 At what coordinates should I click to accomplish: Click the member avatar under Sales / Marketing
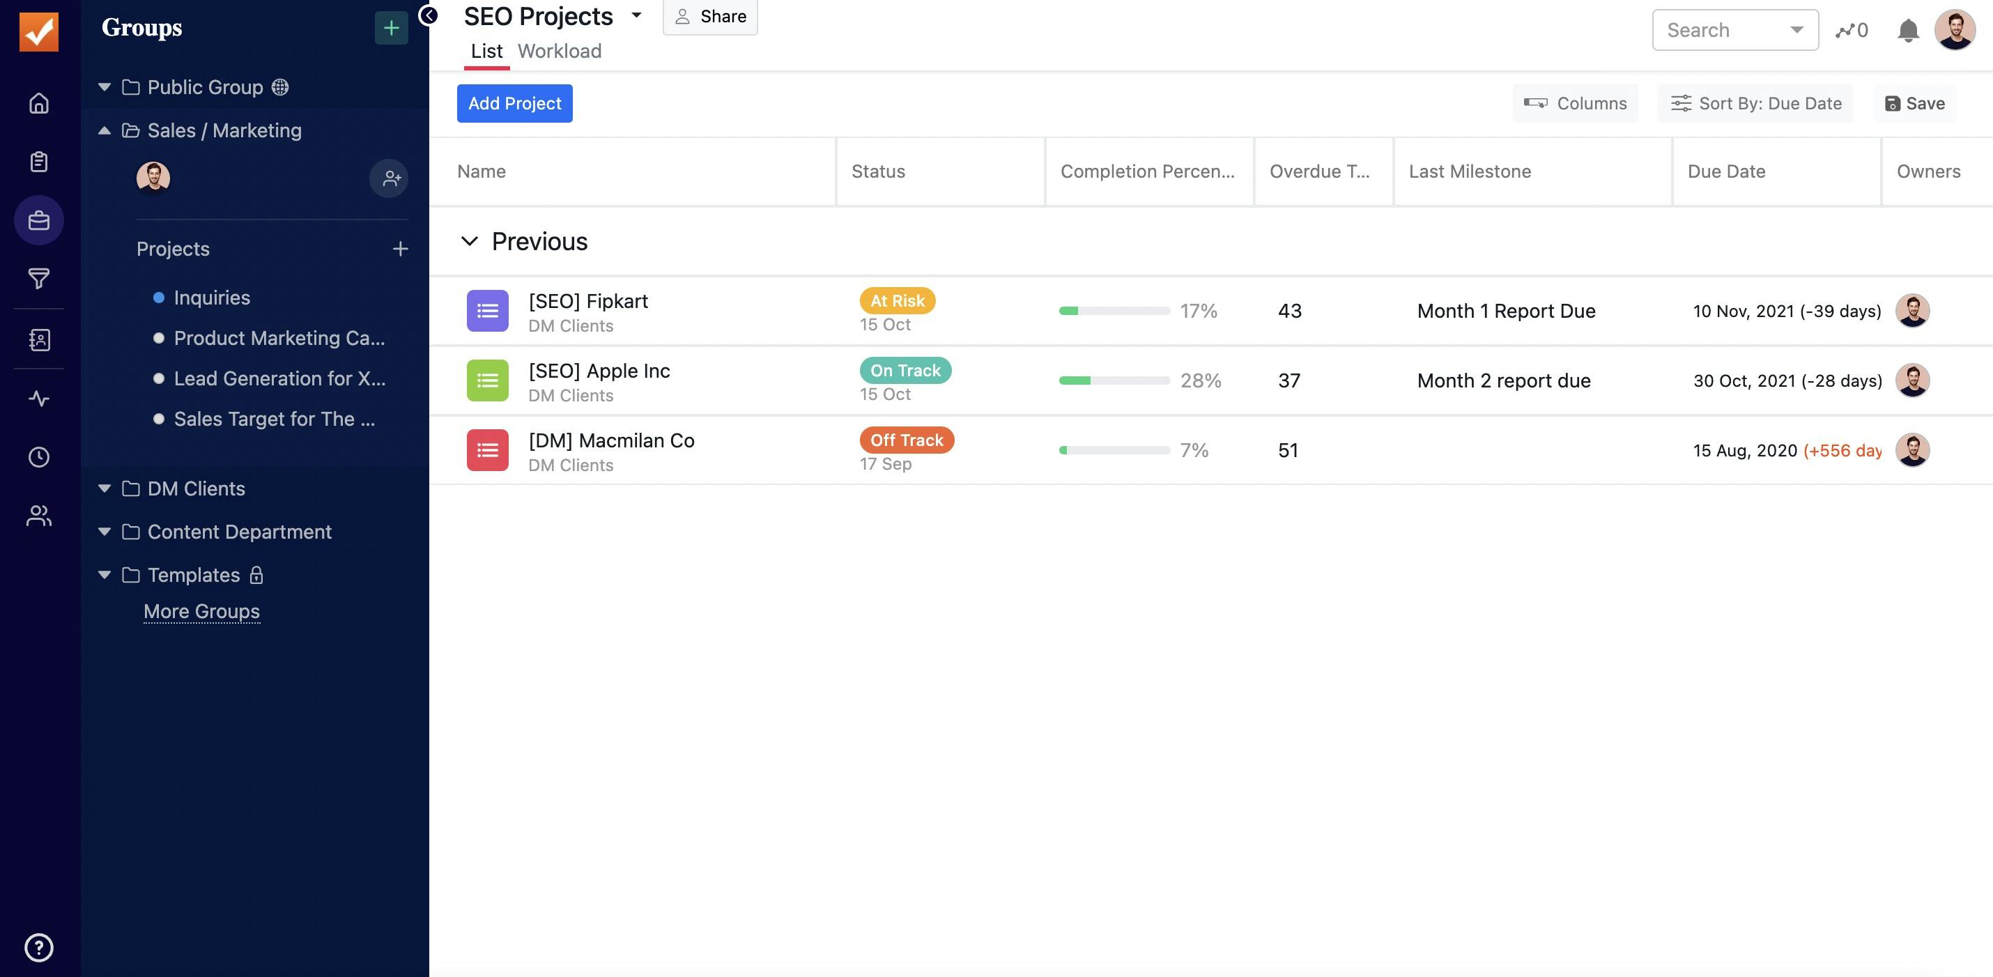point(153,178)
